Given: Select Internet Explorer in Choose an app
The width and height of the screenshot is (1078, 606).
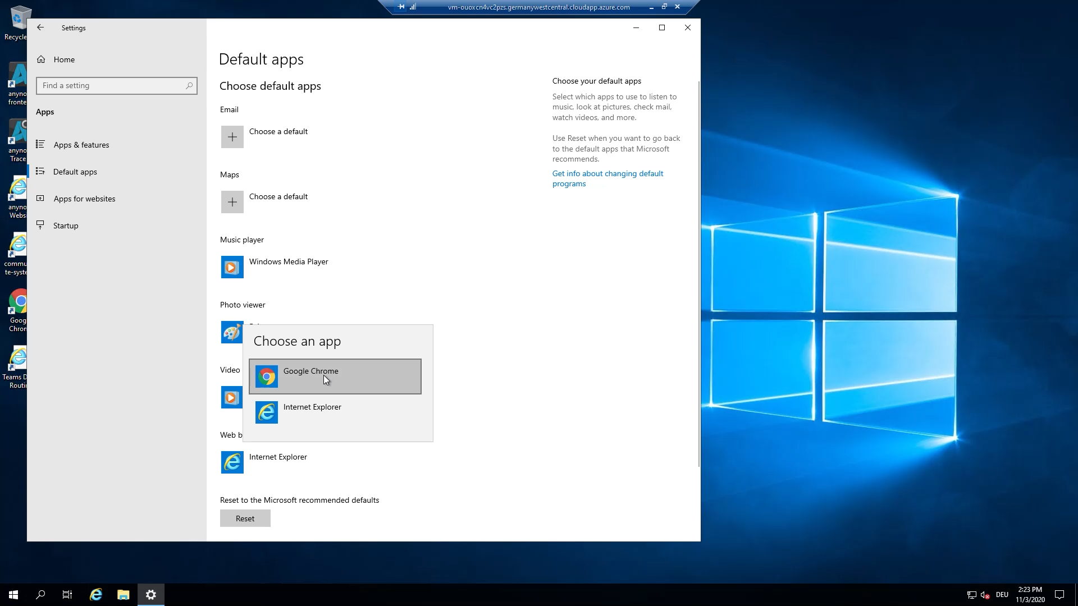Looking at the screenshot, I should pos(335,412).
